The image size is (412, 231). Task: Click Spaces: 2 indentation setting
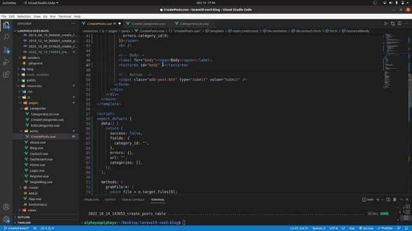point(319,228)
